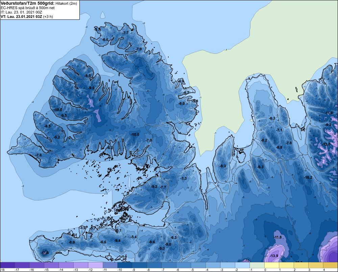
Task: Pick the legend swatch between -18 and -17
Action: (7, 265)
